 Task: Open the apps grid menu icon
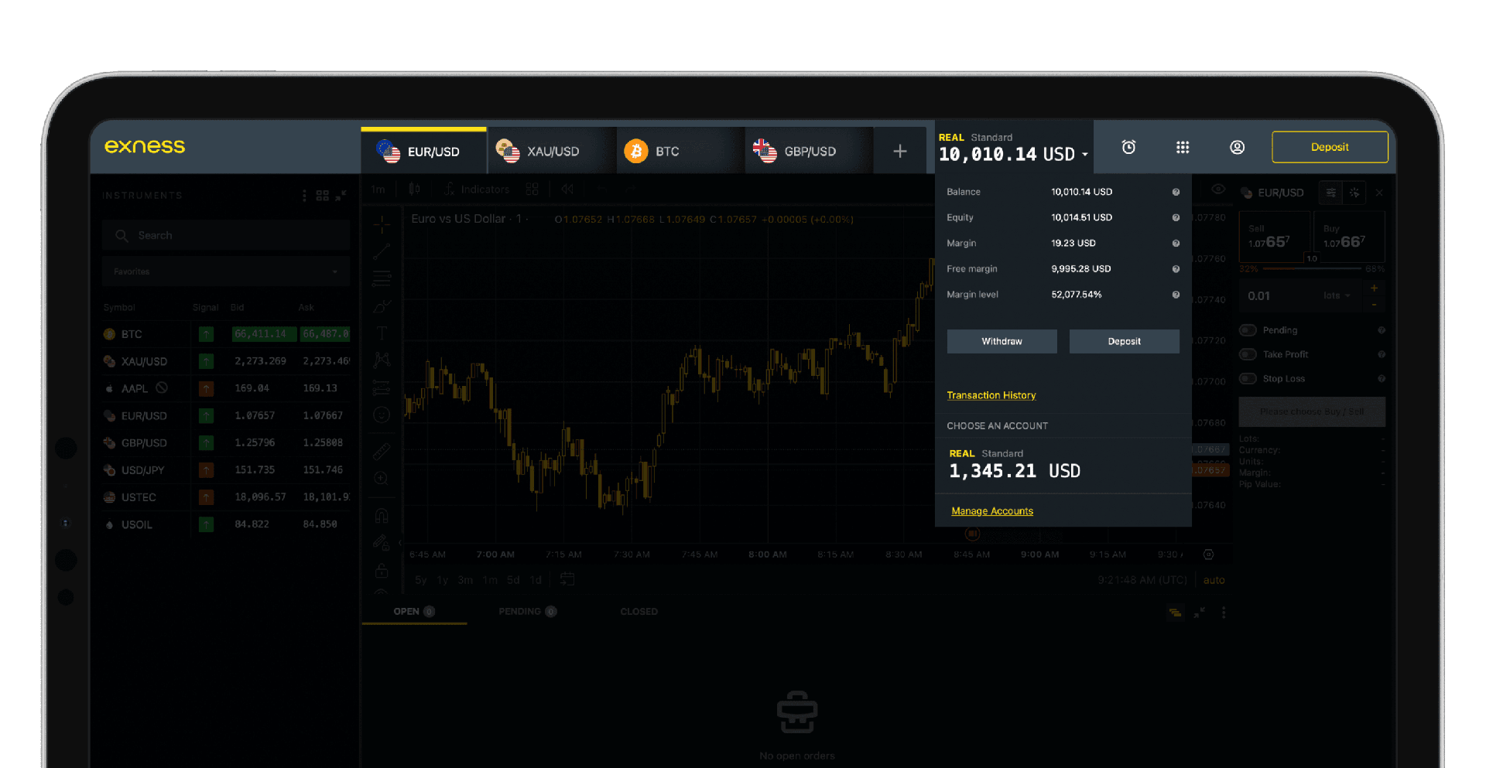1183,147
